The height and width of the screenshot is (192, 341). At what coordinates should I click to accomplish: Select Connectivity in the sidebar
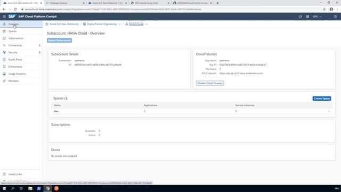coord(15,45)
